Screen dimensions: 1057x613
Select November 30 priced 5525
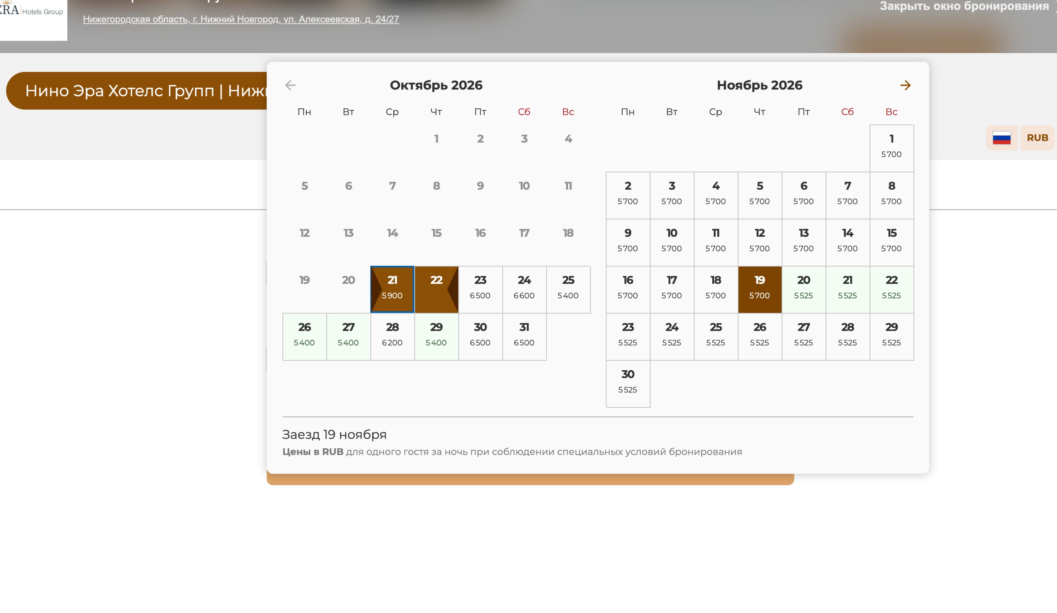click(x=628, y=383)
